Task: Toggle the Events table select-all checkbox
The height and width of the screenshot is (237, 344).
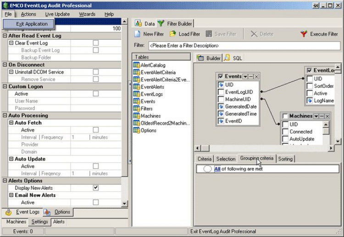Action: tap(221, 76)
